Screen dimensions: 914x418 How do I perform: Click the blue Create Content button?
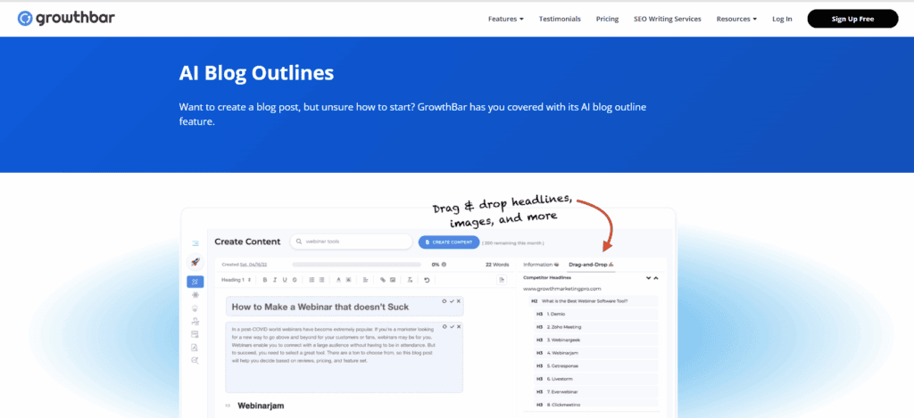pos(449,242)
